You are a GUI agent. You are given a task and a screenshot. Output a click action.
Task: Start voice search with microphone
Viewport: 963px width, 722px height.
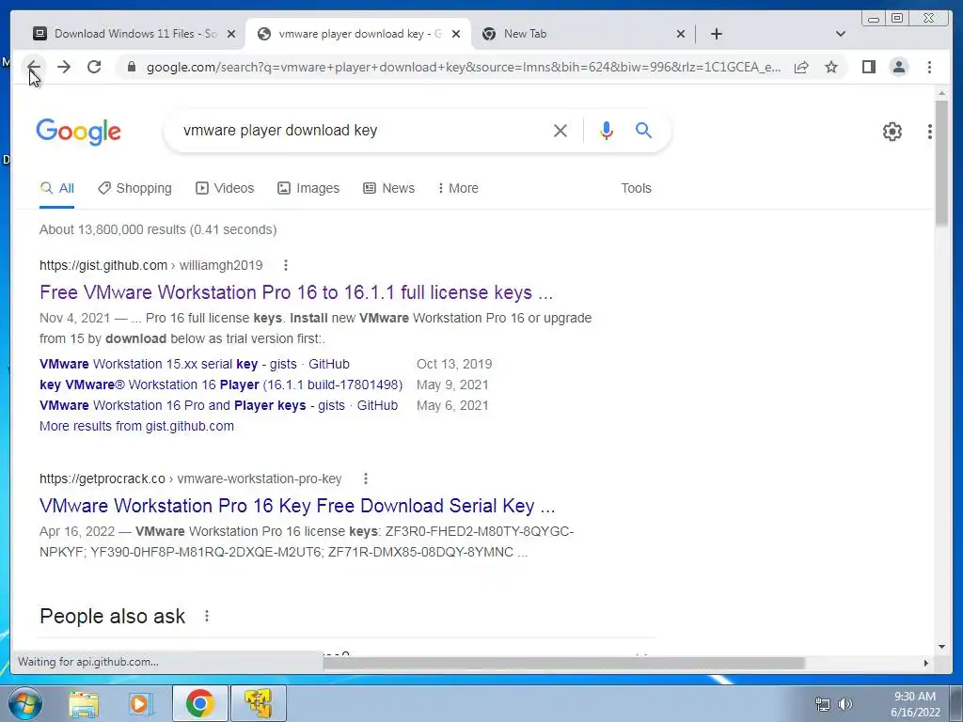(x=607, y=130)
